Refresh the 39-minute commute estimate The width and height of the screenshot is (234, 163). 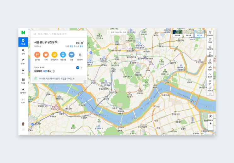[x=54, y=71]
